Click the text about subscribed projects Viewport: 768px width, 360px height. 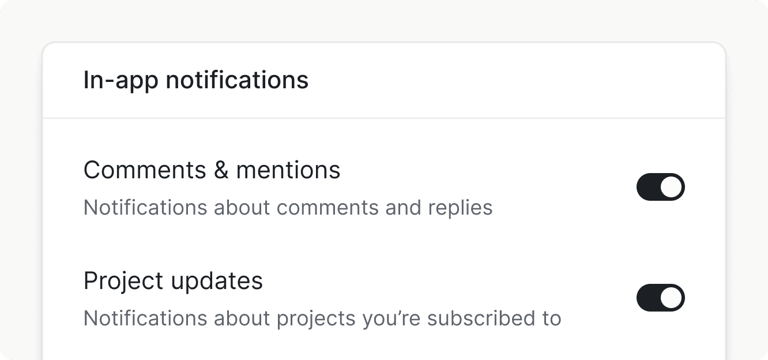322,318
